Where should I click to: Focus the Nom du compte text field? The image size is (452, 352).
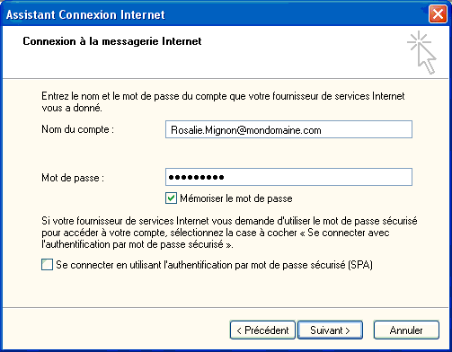click(x=288, y=129)
